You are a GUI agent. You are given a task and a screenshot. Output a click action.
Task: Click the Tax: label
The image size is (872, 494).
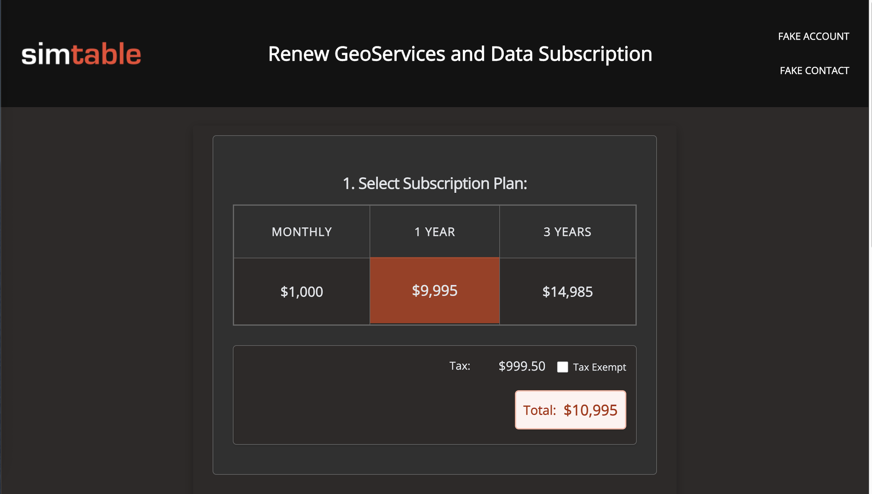click(459, 366)
